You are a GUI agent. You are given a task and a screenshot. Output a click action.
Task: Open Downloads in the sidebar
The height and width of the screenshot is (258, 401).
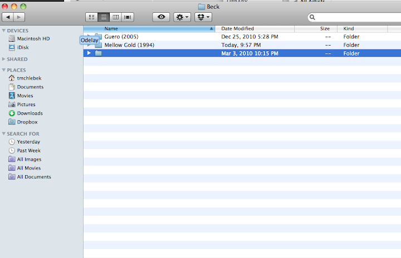pyautogui.click(x=30, y=113)
